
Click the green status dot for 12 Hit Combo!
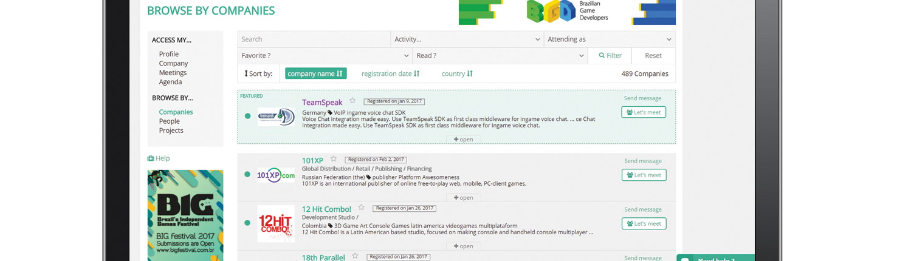[x=247, y=223]
